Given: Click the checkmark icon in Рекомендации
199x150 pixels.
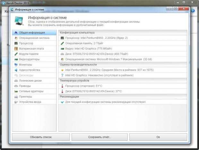Looking at the screenshot, I should (x=62, y=102).
